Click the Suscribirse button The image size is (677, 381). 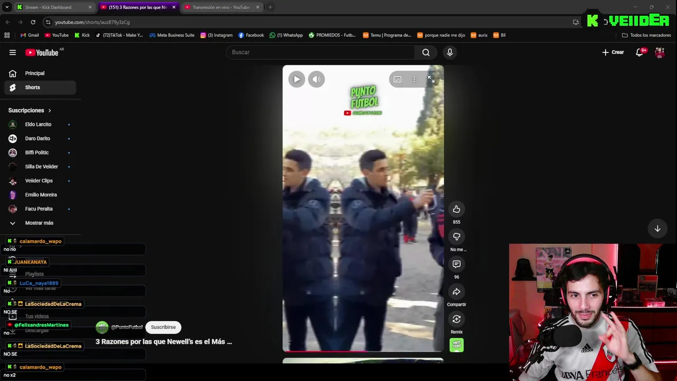pos(163,327)
